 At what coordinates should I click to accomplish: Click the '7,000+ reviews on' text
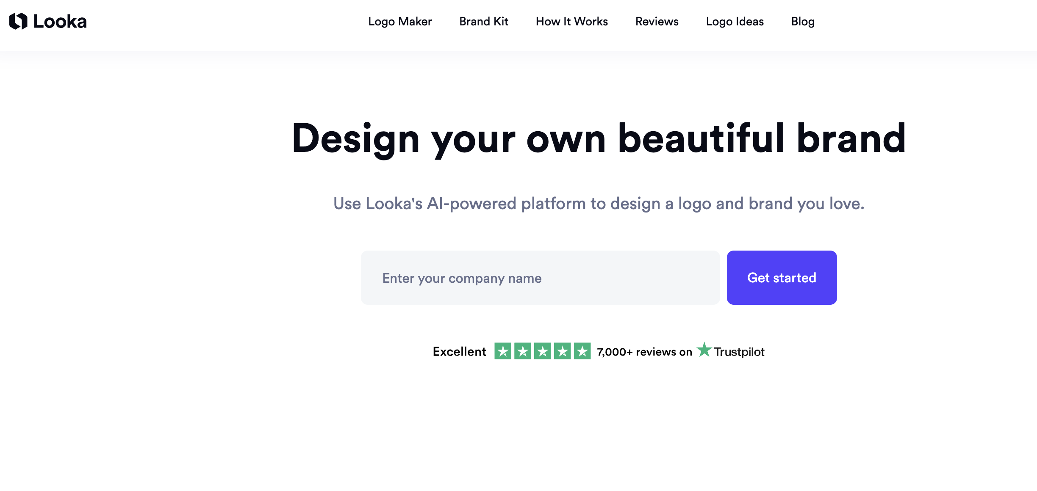644,352
